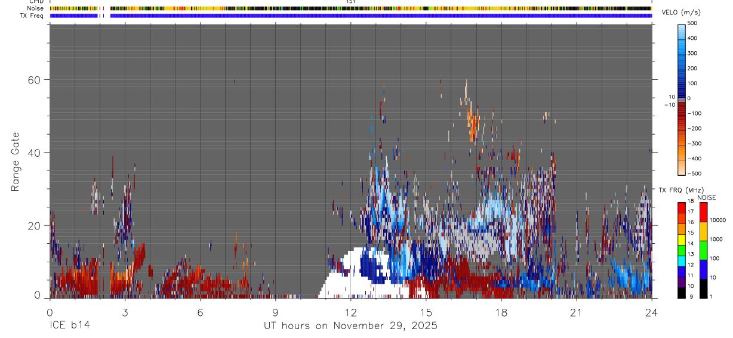Click noise scale value '10000'
This screenshot has width=733, height=338.
[718, 220]
